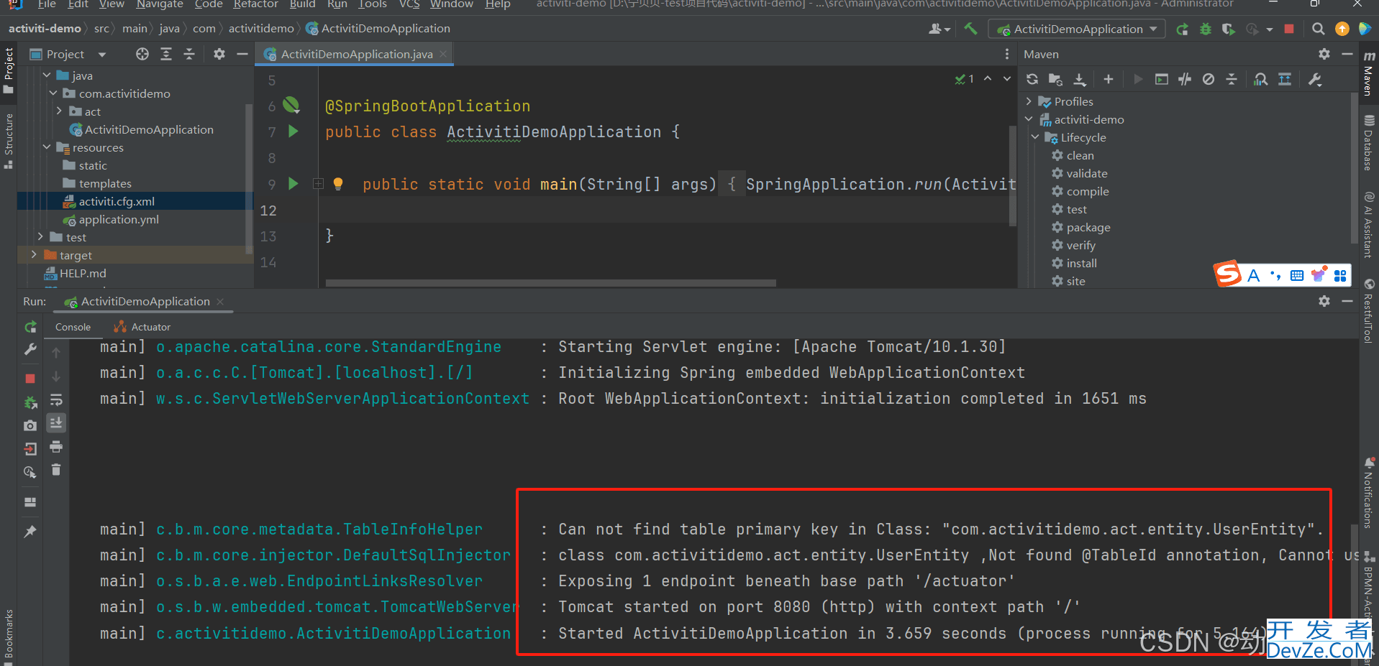Run main method from line 9 gutter arrow
1379x666 pixels.
[293, 183]
